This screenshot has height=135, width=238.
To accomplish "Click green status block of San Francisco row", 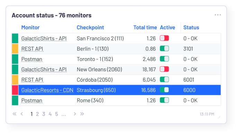I will click(x=15, y=39).
